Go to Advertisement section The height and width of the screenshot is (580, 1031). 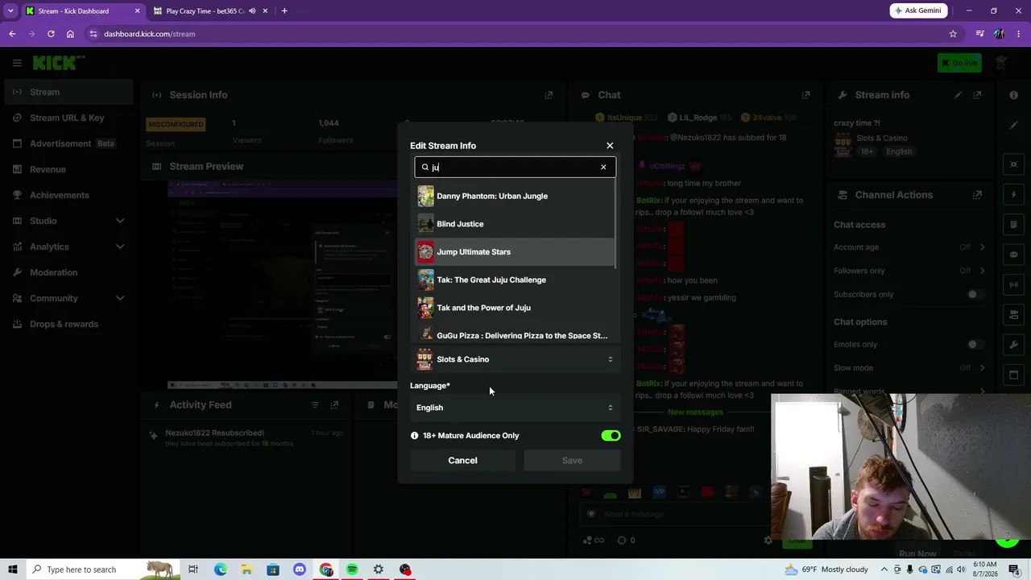point(67,143)
